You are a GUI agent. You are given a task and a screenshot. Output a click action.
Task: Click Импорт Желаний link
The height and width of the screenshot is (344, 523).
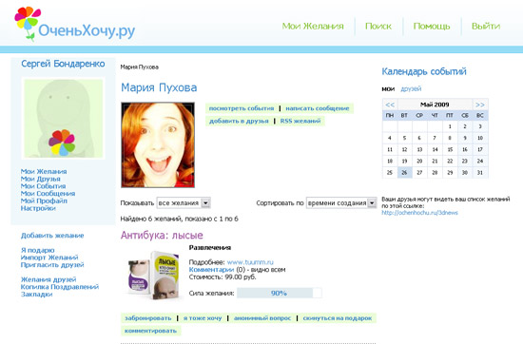[49, 258]
